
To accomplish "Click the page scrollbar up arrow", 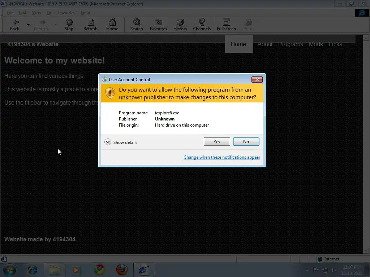I will [x=366, y=38].
